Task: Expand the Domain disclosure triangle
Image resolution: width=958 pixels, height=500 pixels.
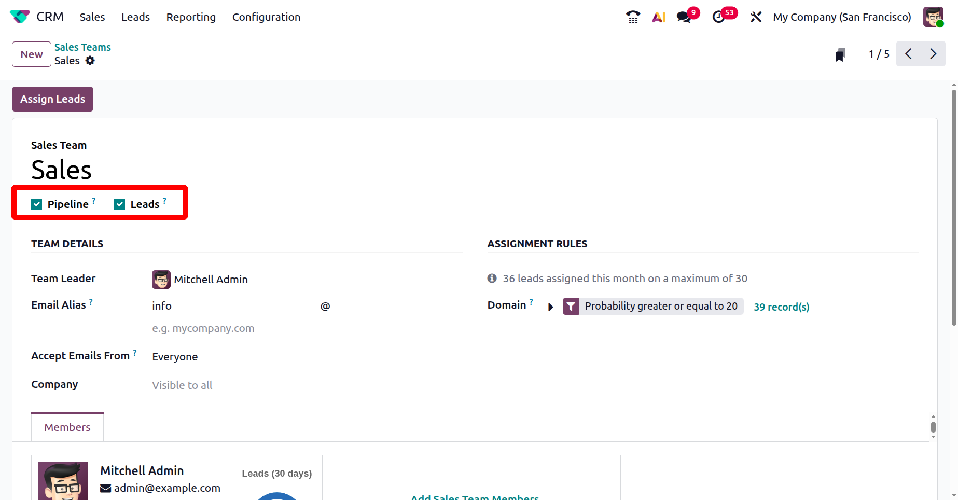Action: 551,307
